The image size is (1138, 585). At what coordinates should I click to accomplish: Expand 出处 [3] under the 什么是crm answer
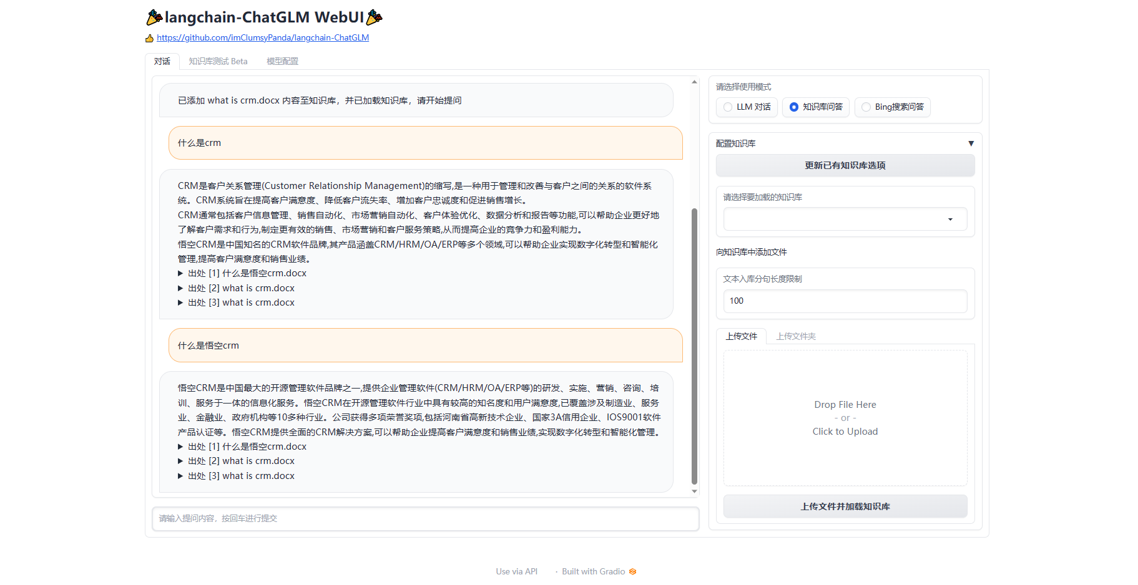click(x=236, y=302)
